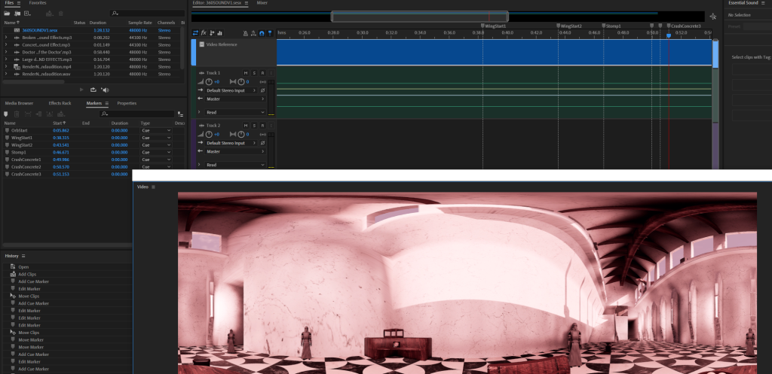This screenshot has width=772, height=374.
Task: Switch to the Mixer tab
Action: pos(262,3)
